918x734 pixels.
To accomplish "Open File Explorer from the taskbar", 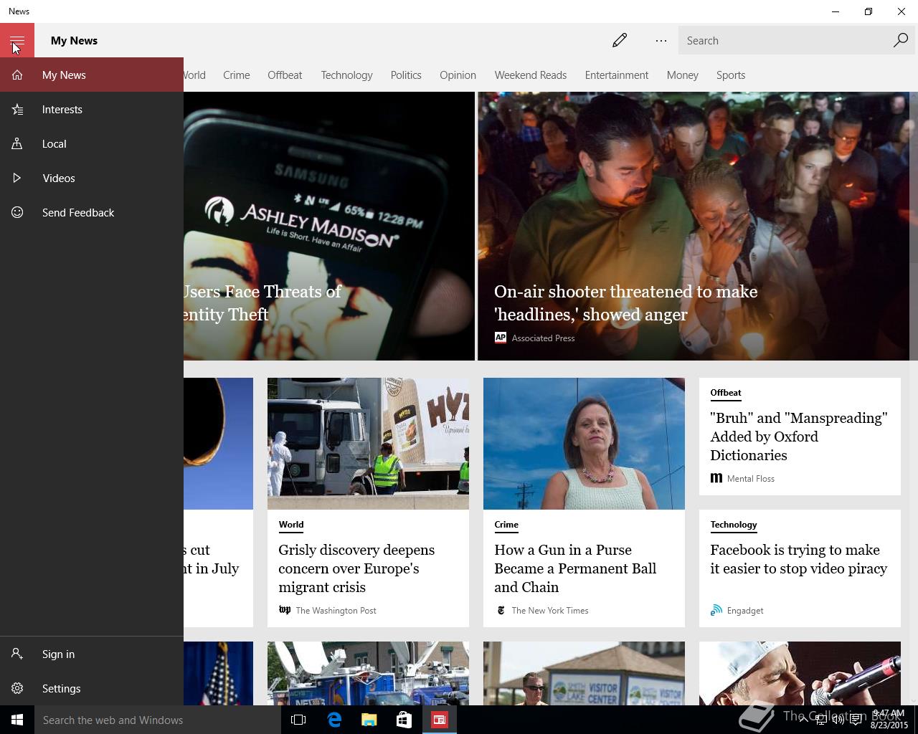I will pyautogui.click(x=369, y=720).
